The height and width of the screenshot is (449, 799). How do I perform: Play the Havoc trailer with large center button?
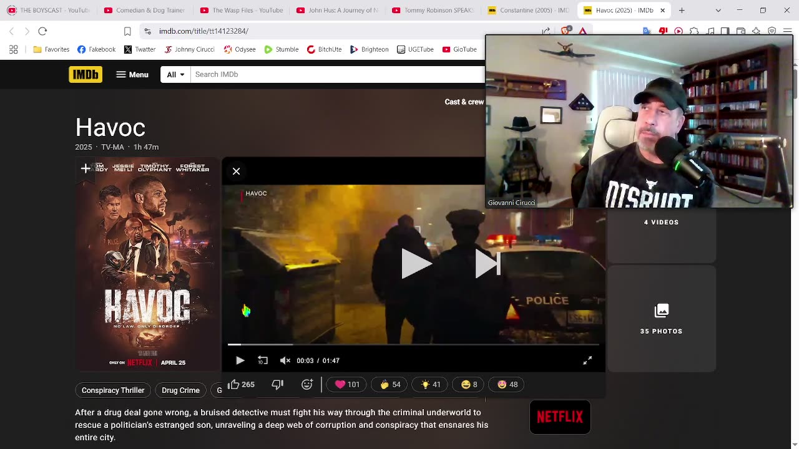[416, 263]
